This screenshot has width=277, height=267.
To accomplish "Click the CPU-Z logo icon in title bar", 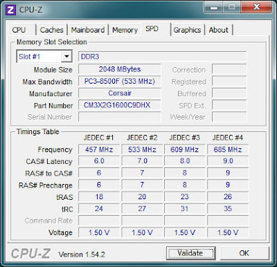I will click(x=10, y=10).
